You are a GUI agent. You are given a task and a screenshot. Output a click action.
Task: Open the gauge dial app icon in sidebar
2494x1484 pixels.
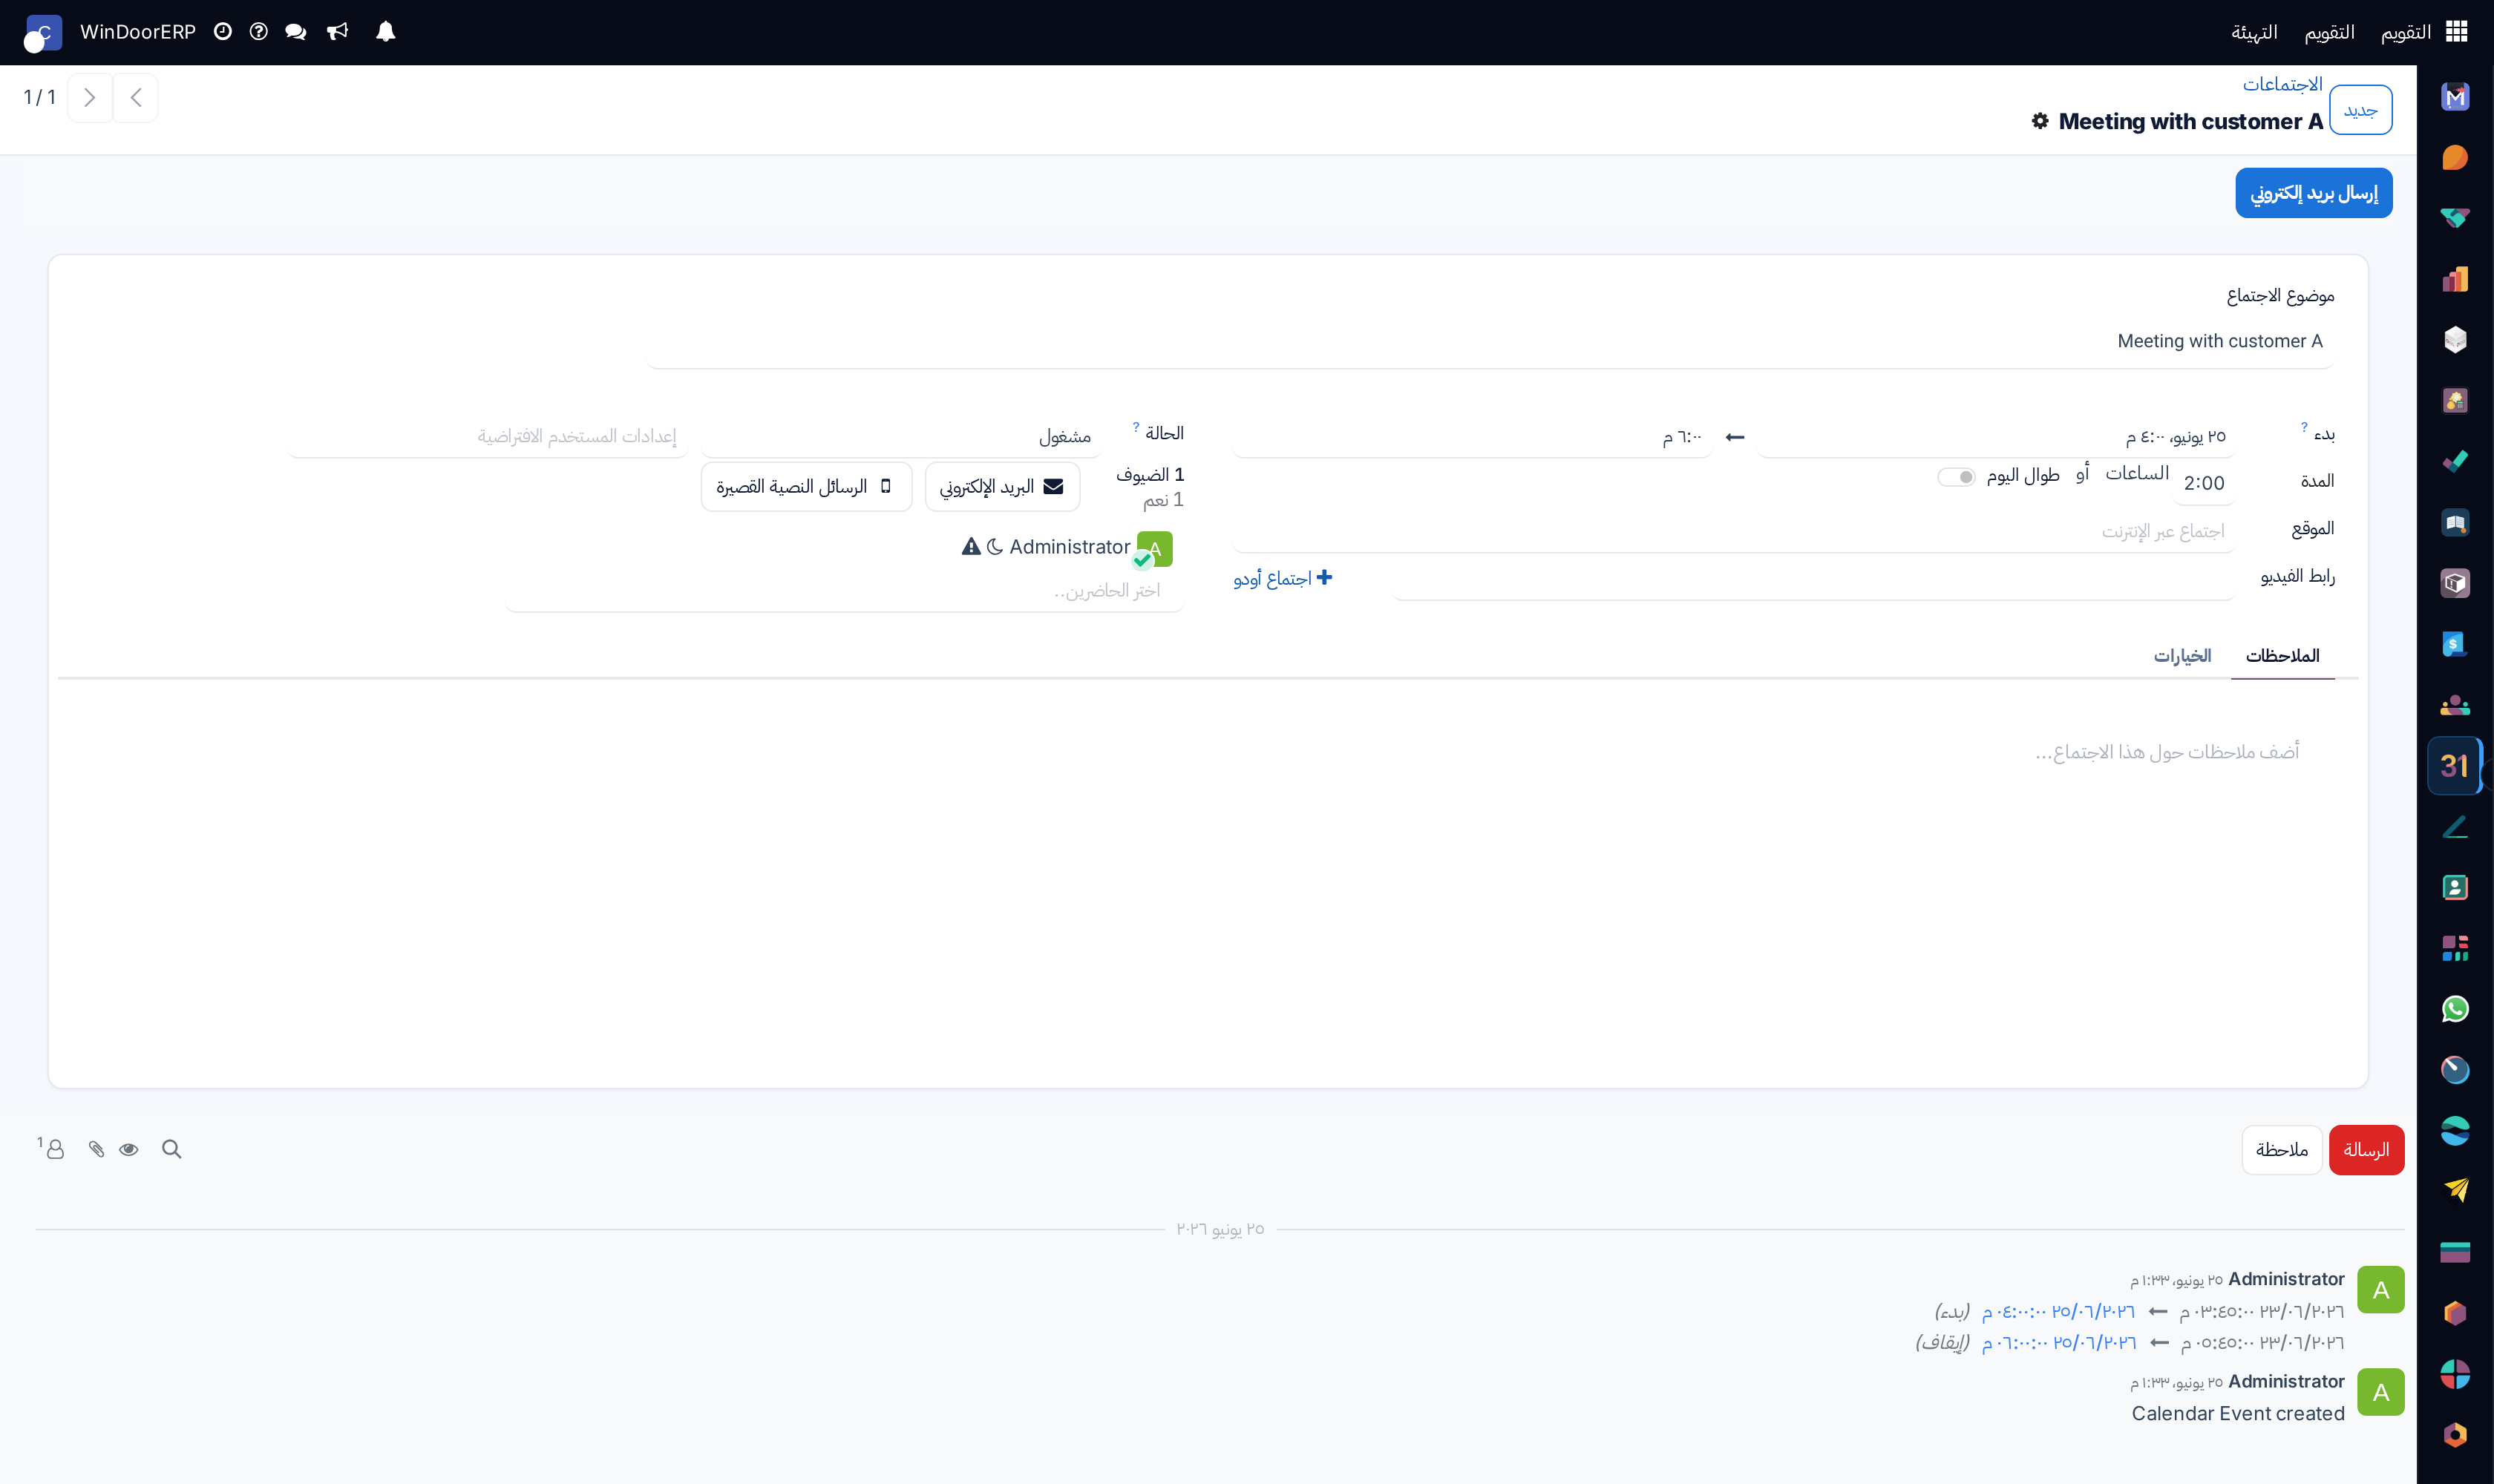(x=2455, y=1070)
